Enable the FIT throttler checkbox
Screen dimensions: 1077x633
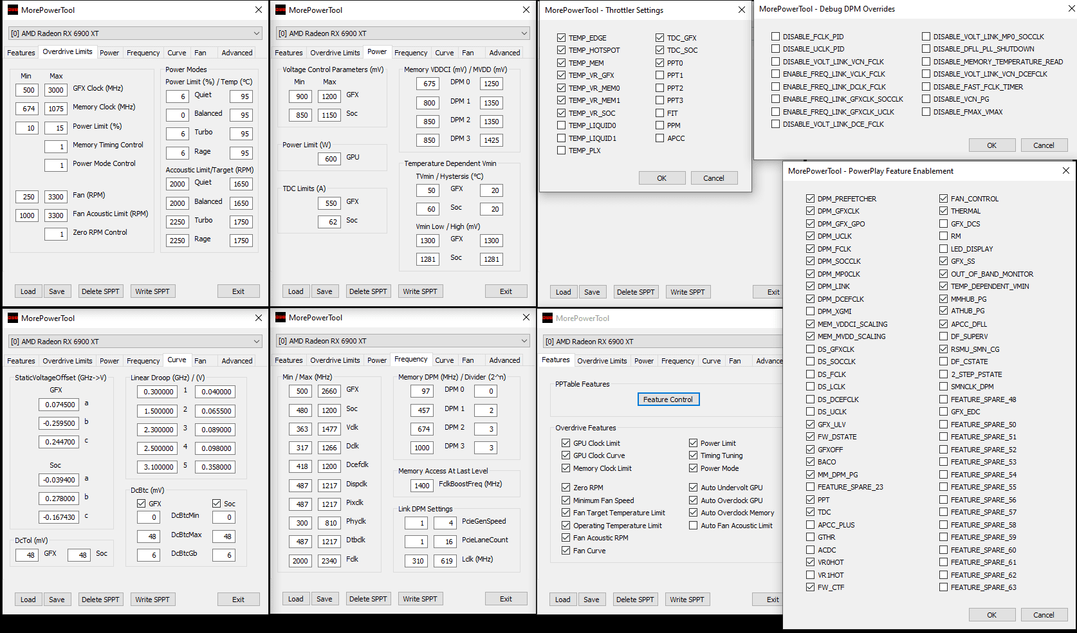coord(659,113)
